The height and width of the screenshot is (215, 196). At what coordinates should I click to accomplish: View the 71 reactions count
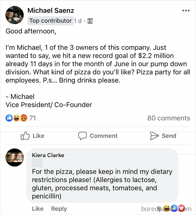coord(32,118)
